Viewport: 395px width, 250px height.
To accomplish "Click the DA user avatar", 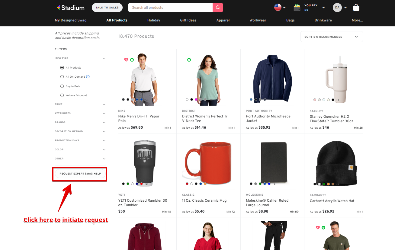I will tap(337, 8).
